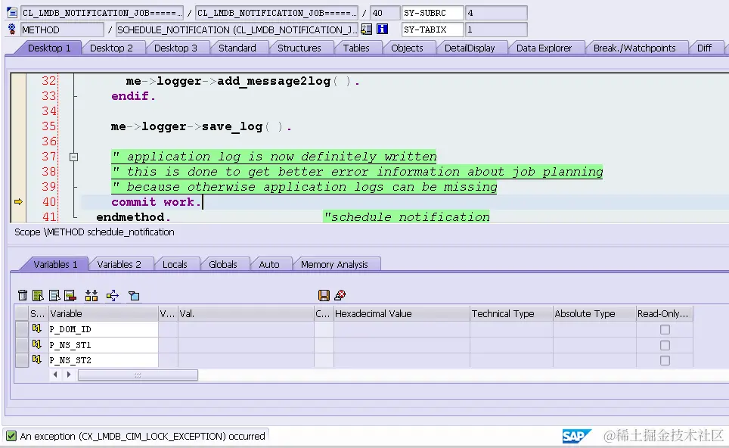The image size is (729, 448).
Task: Switch to the Desktop 2 tab
Action: (x=111, y=48)
